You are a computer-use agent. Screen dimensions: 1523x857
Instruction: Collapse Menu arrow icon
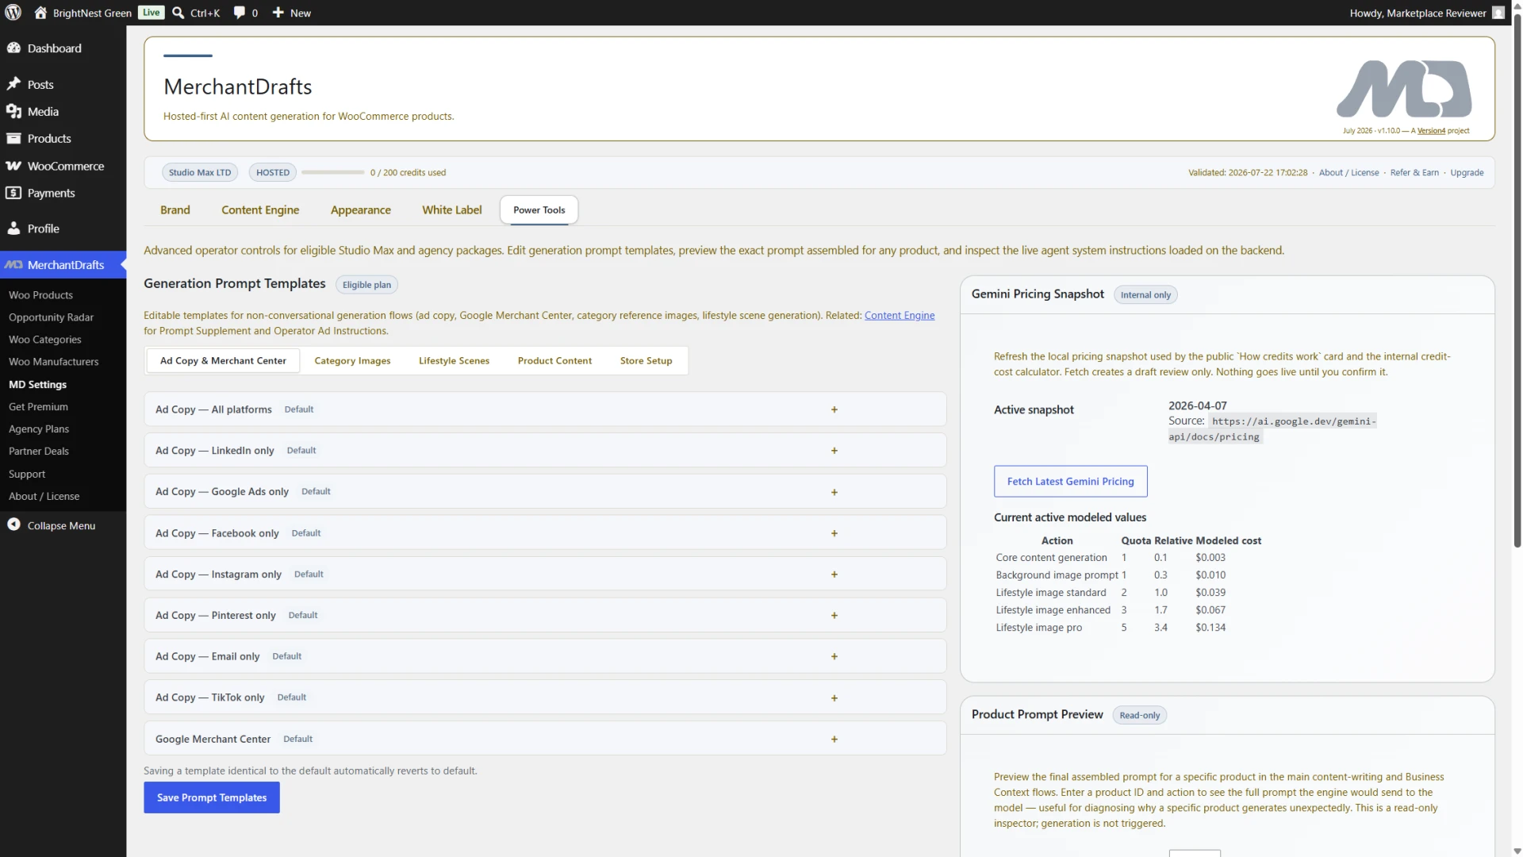[x=13, y=525]
